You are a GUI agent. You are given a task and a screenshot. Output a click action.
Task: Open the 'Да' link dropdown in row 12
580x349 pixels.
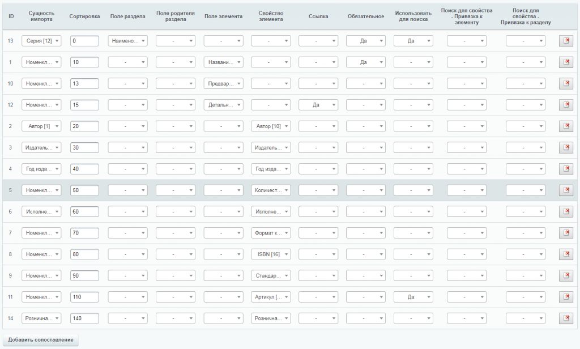pyautogui.click(x=318, y=105)
